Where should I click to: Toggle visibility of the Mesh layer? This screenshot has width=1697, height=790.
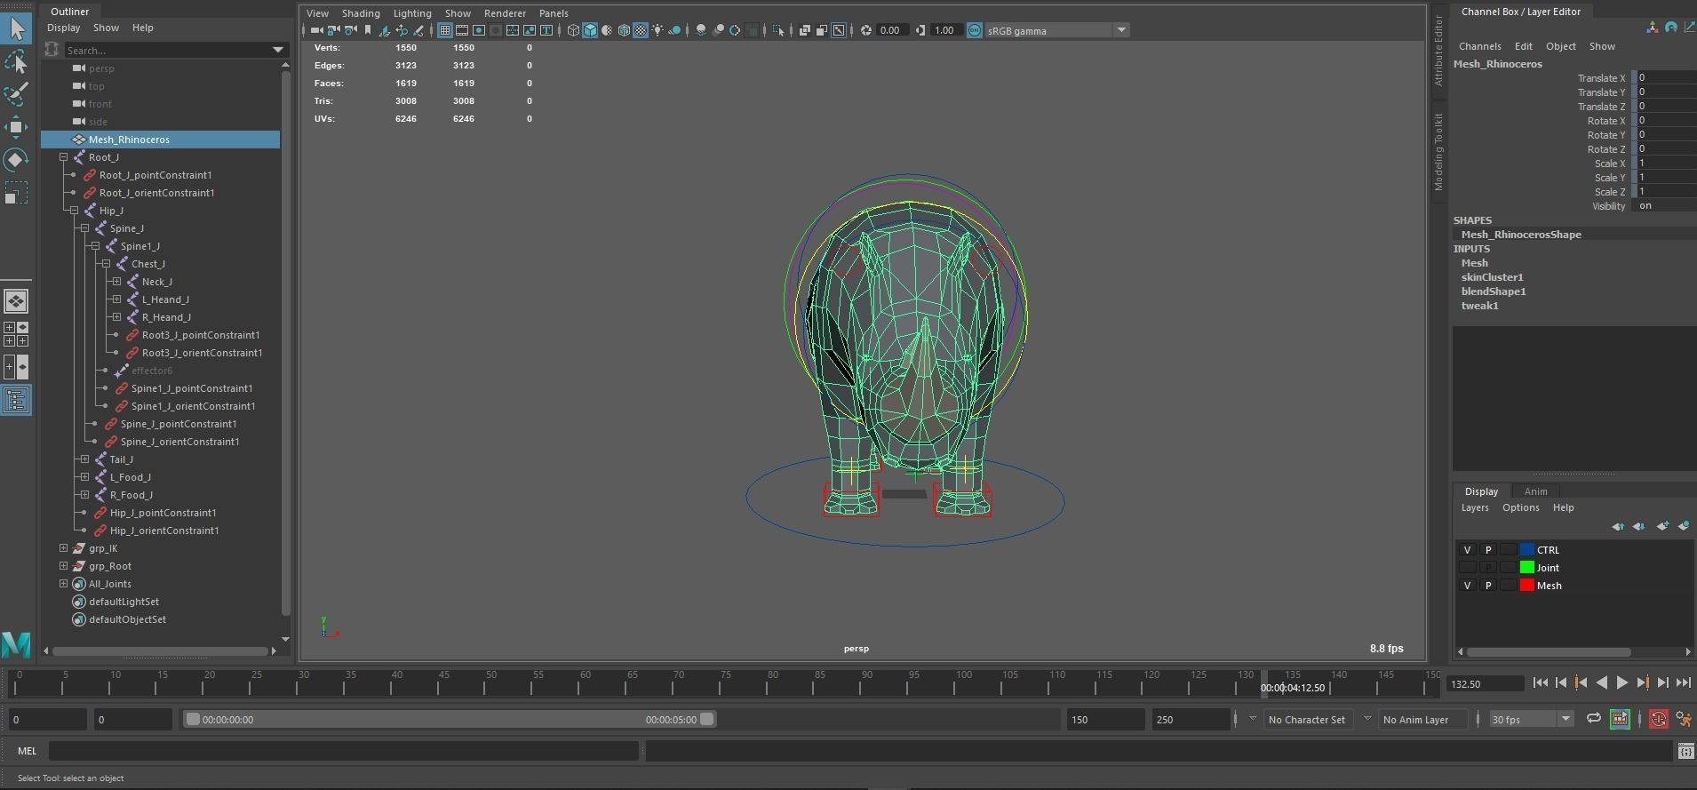[1467, 586]
